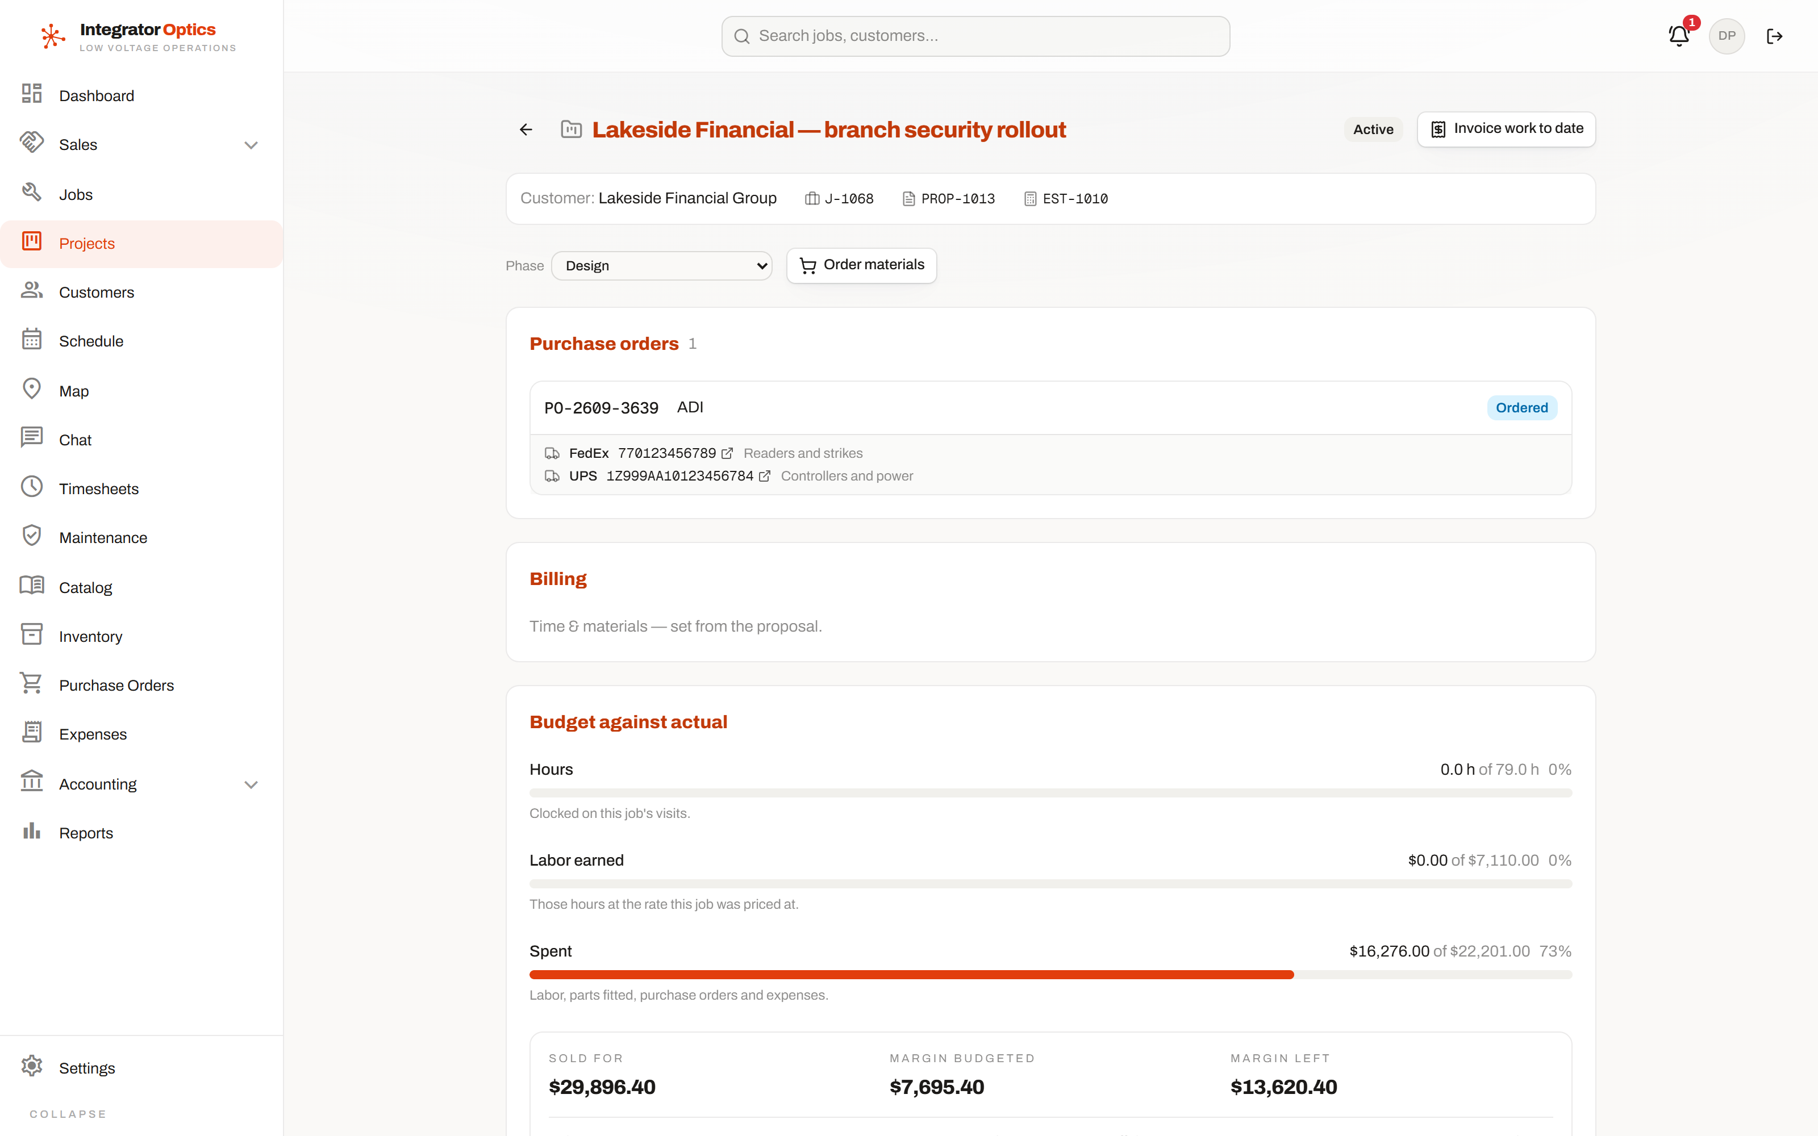Click the Active status badge
The image size is (1818, 1136).
(x=1373, y=130)
